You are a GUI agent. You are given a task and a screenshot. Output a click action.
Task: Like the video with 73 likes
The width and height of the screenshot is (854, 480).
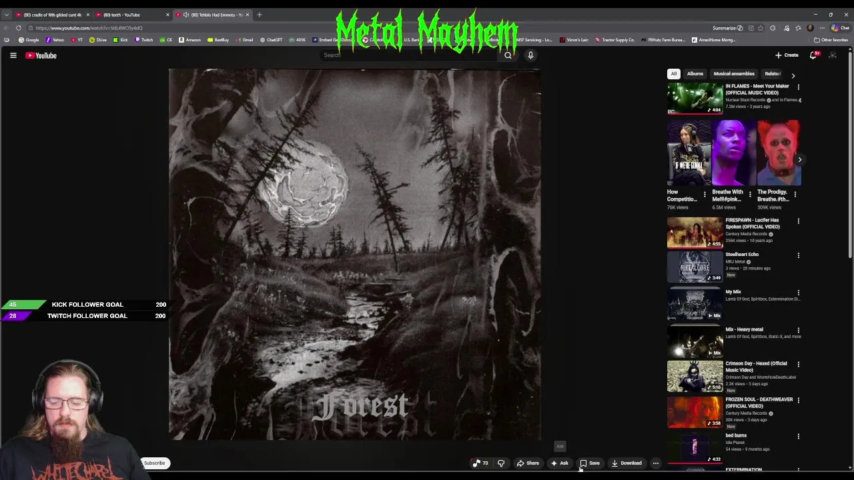(x=480, y=463)
